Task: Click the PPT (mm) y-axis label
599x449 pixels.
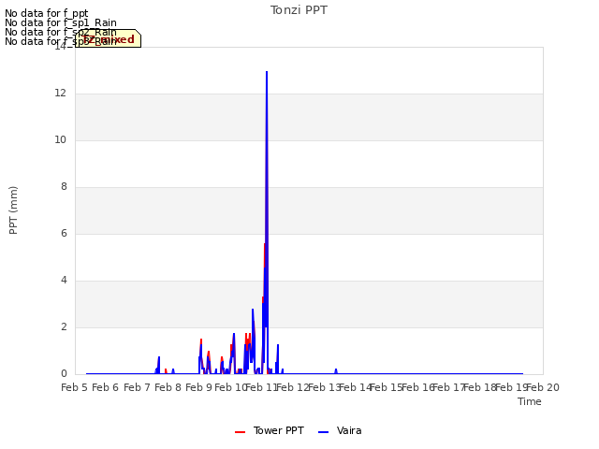Action: click(x=13, y=210)
